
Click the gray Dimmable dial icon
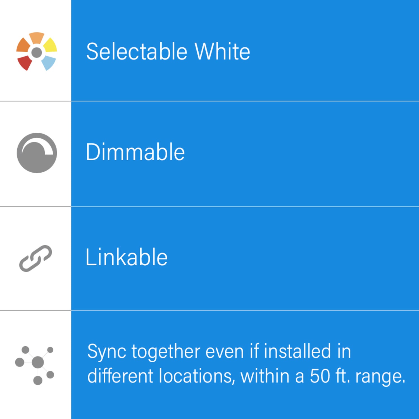tap(37, 153)
